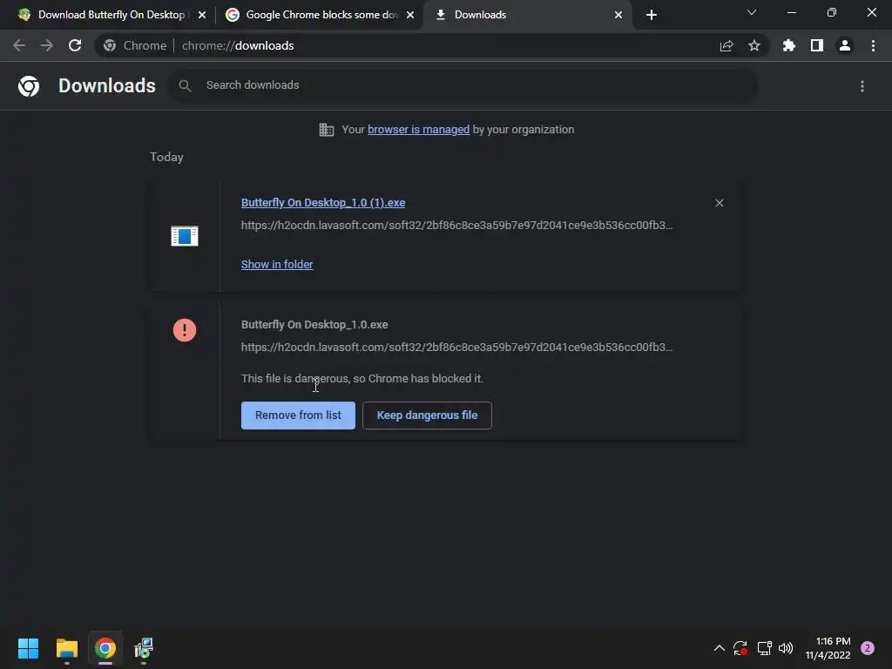Click Show in folder link
This screenshot has height=669, width=892.
[x=277, y=265]
